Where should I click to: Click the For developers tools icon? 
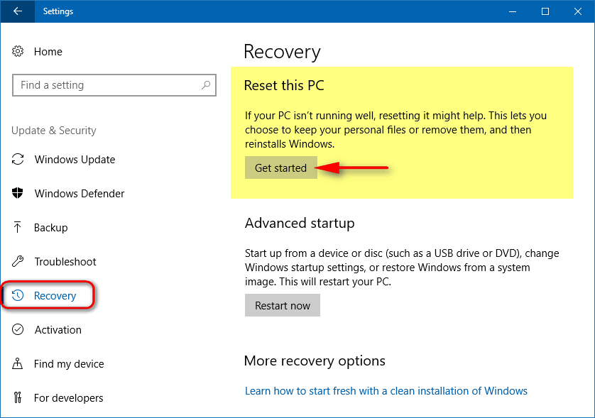(x=18, y=397)
